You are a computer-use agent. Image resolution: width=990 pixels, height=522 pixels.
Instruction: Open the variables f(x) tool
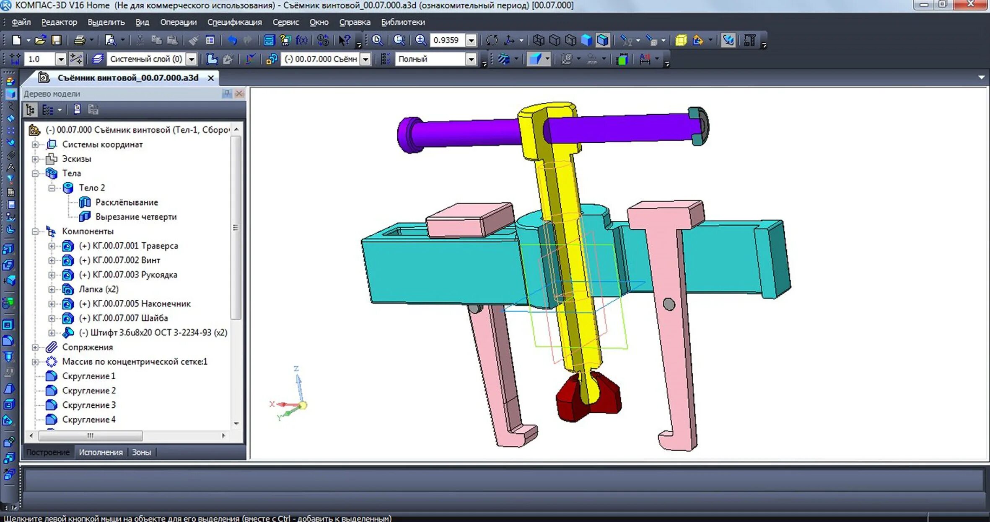pos(301,40)
